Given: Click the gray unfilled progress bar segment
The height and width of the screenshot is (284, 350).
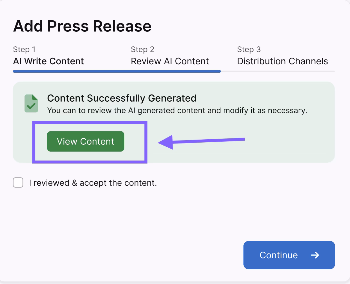Looking at the screenshot, I should click(278, 71).
